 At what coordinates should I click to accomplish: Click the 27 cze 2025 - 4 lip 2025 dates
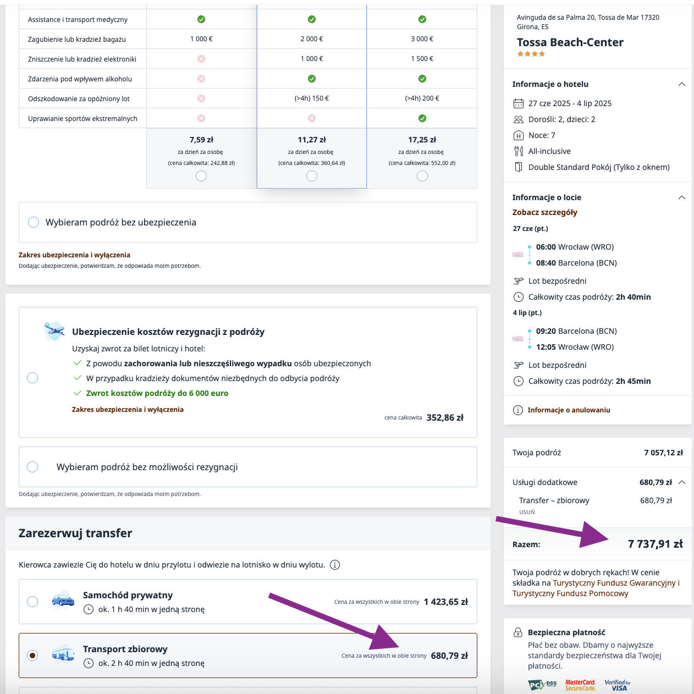[x=570, y=103]
